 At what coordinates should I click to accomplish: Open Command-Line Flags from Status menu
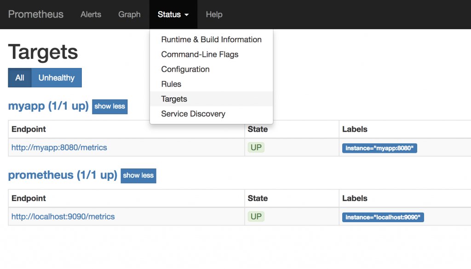200,54
